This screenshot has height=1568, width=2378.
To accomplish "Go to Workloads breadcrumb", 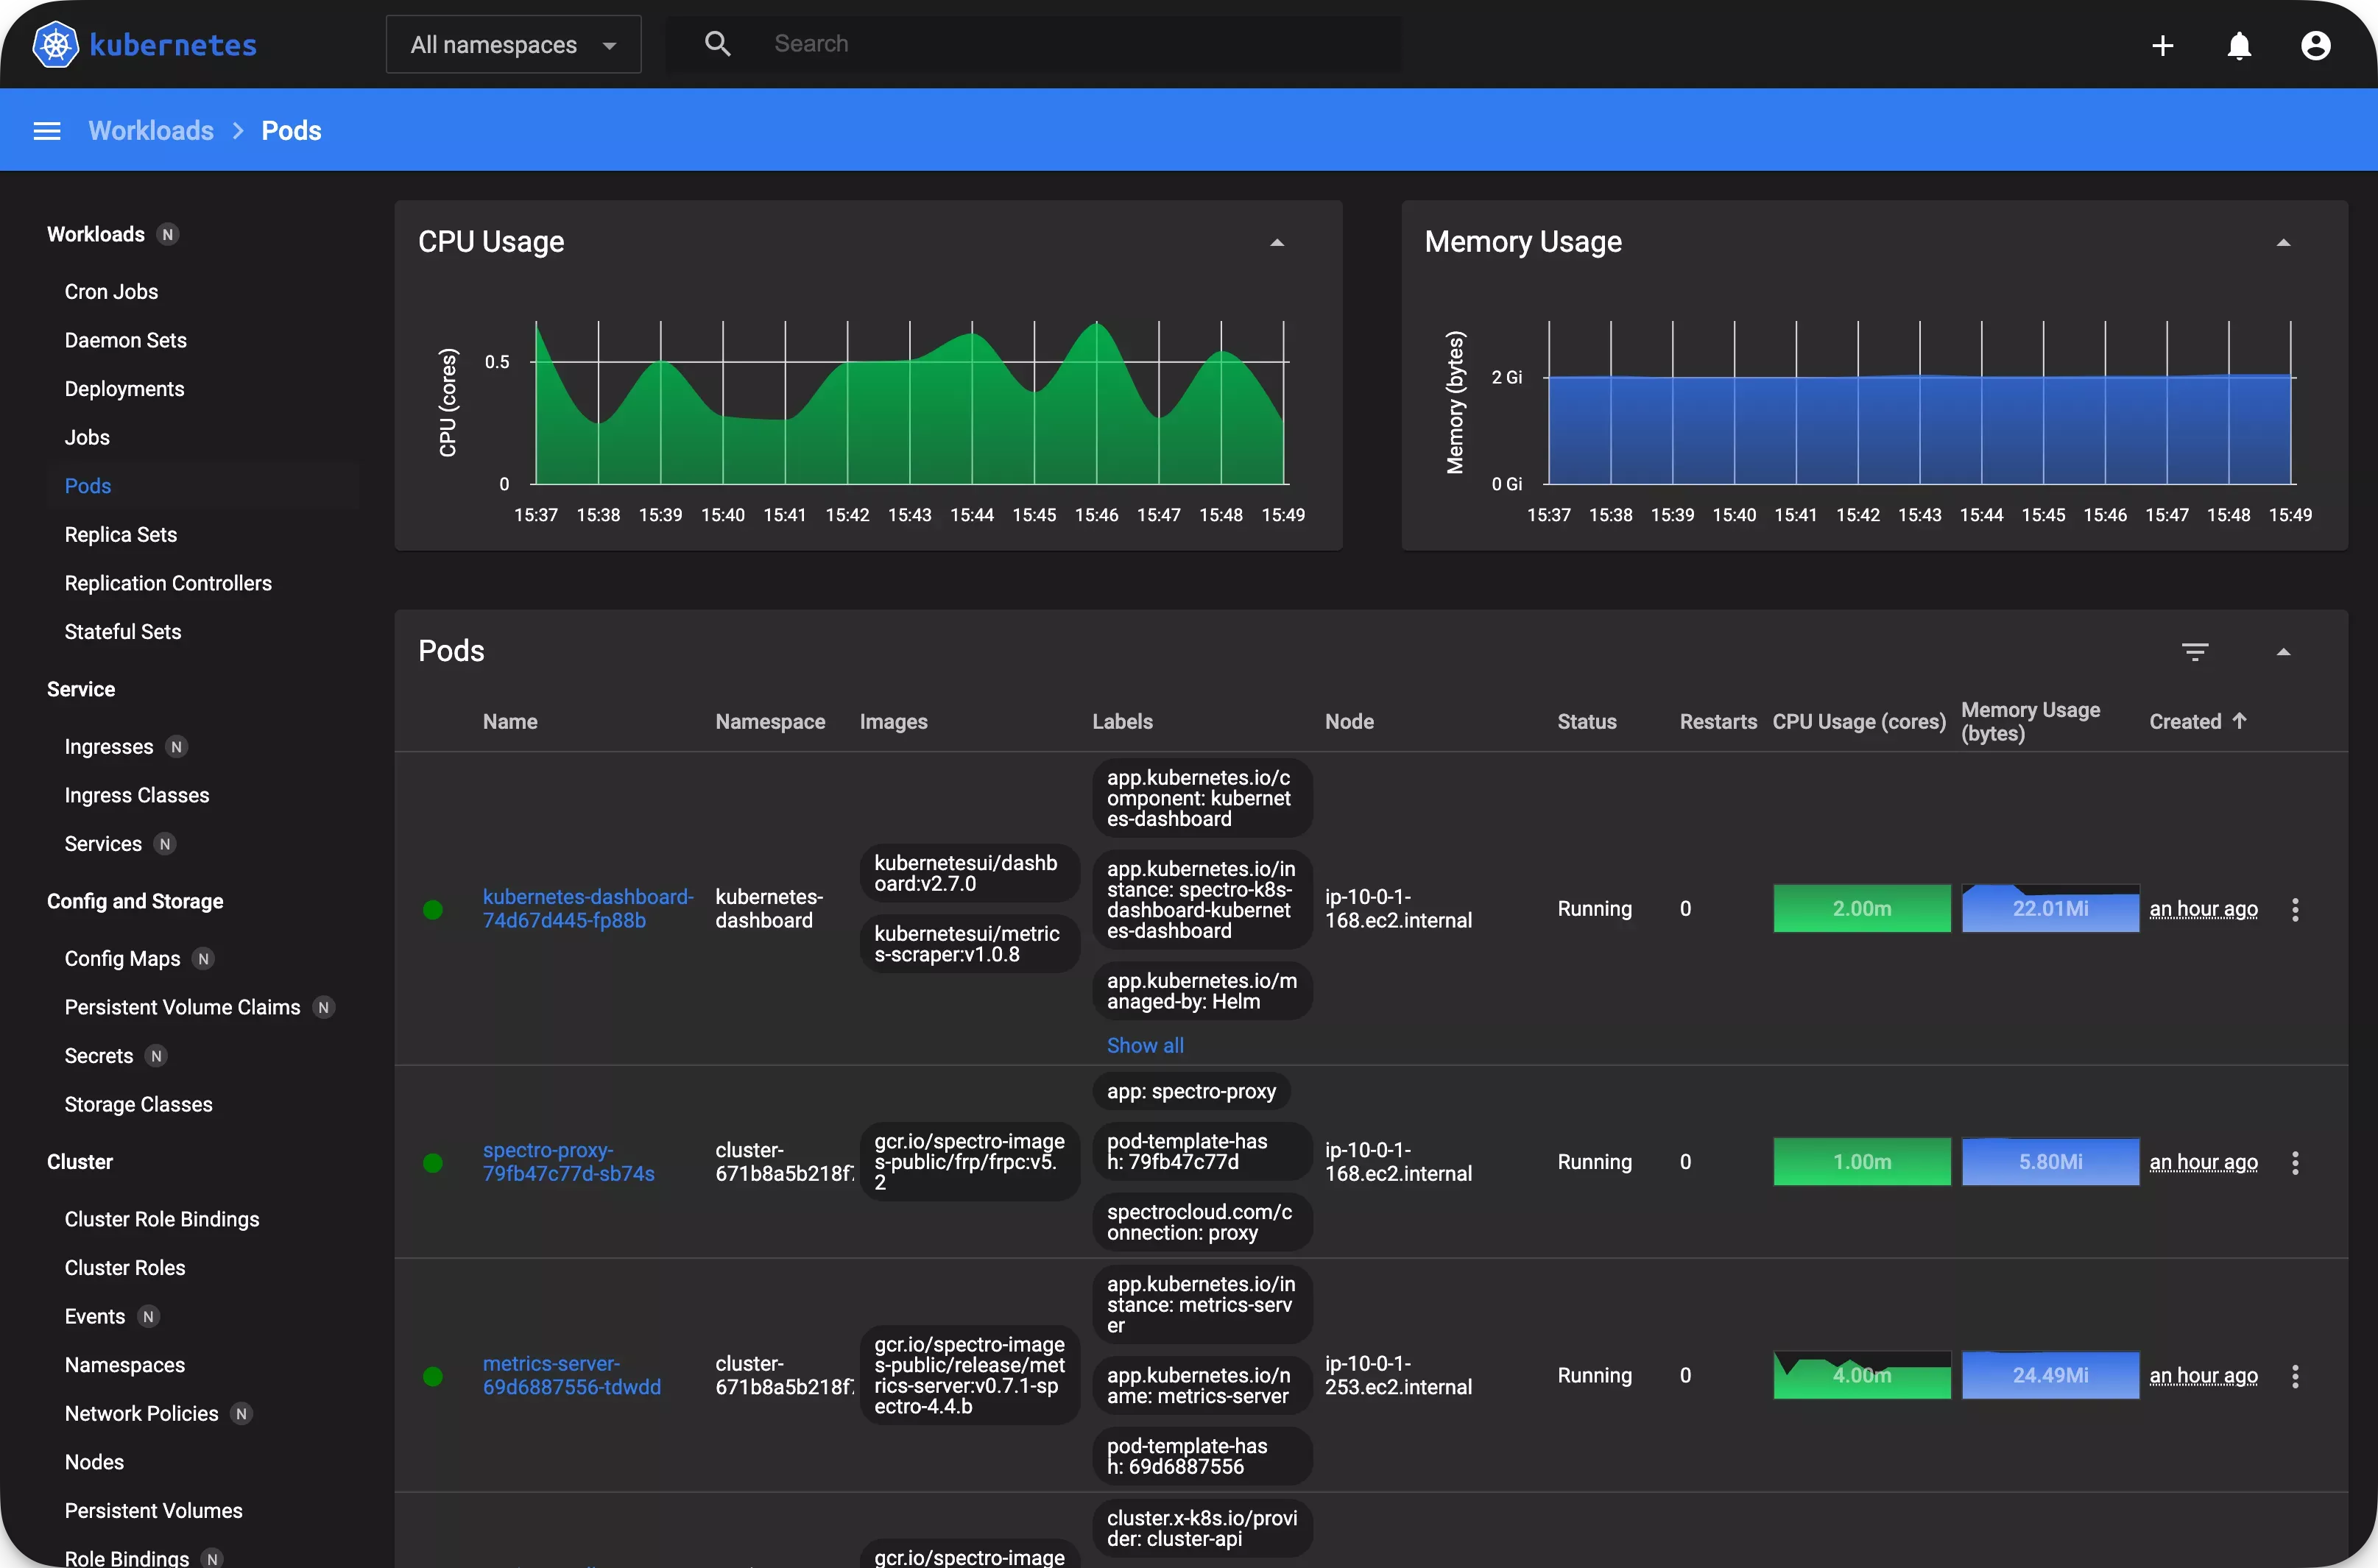I will (x=151, y=131).
